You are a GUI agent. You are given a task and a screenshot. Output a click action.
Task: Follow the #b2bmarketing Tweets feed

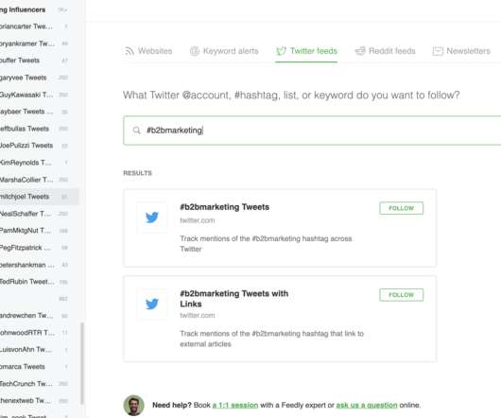point(402,208)
